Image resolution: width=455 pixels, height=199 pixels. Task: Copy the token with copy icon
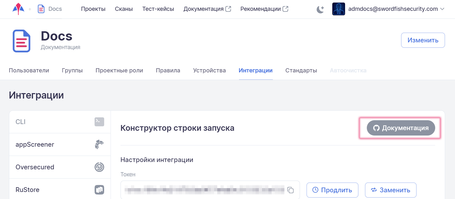[x=290, y=190]
